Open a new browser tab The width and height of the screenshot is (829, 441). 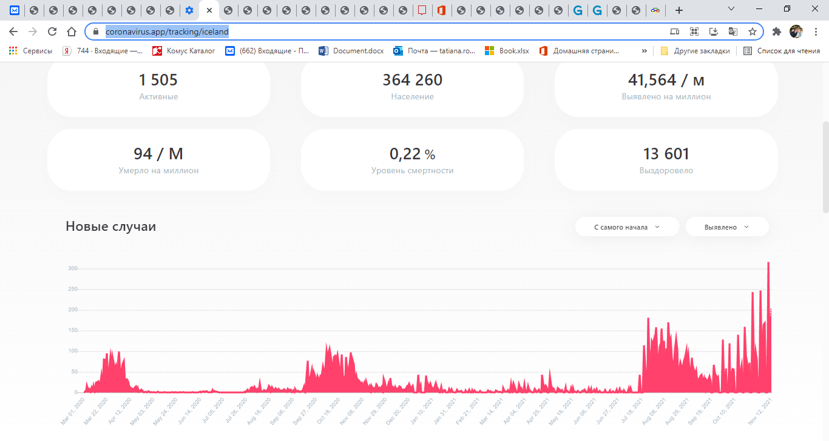[679, 10]
